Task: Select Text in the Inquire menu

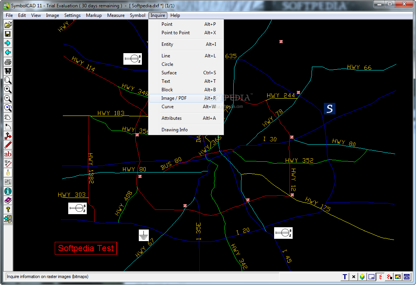Action: pyautogui.click(x=186, y=81)
